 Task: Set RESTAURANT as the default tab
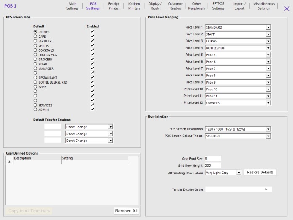pos(35,78)
